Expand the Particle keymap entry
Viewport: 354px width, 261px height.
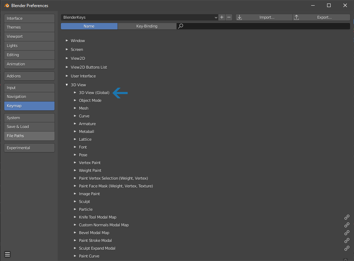75,209
